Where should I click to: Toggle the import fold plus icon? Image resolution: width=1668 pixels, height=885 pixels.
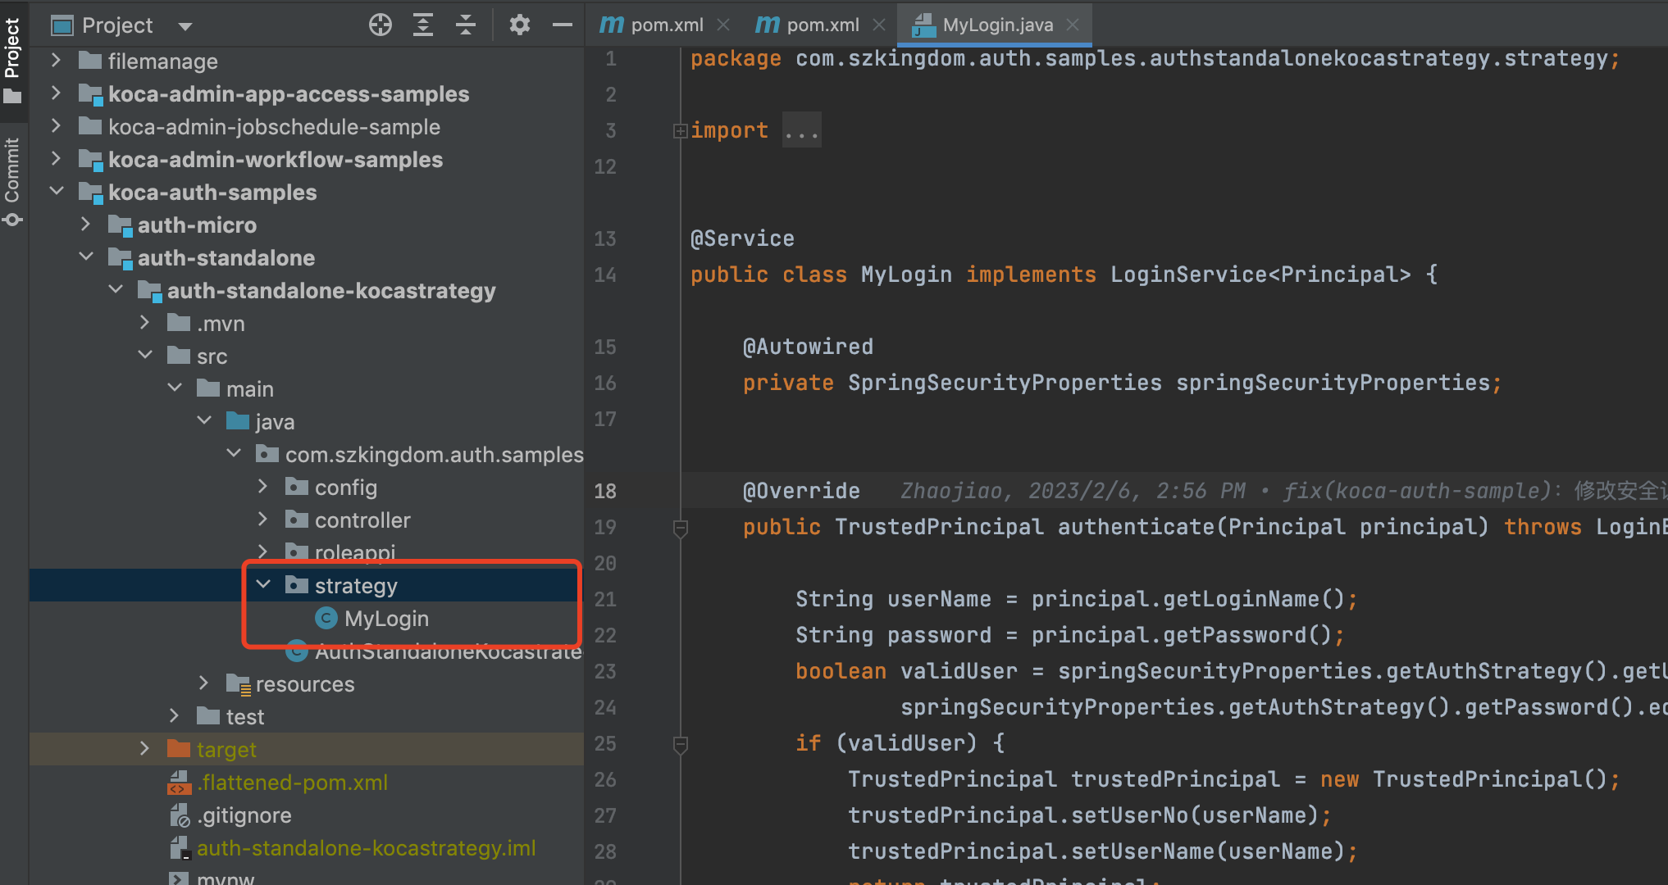click(x=680, y=131)
